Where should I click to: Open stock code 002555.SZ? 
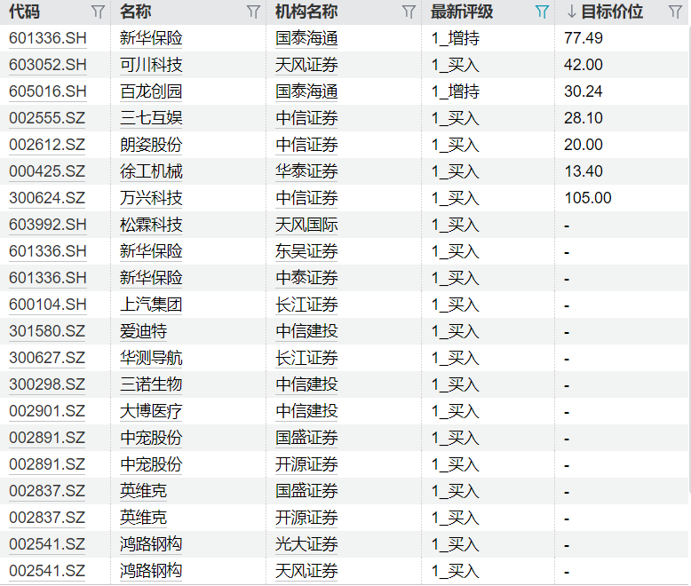pyautogui.click(x=47, y=118)
